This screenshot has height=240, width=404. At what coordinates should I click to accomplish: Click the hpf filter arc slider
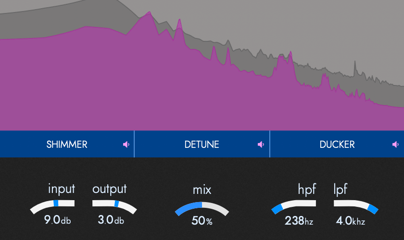293,206
